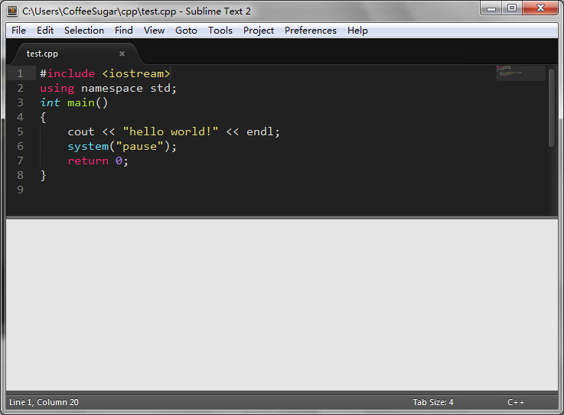Click the "pause" string on line 6

point(139,147)
